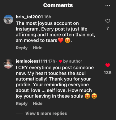The width and height of the screenshot is (116, 120).
Task: Click the 'The most joyous account' comment text
Action: point(55,32)
